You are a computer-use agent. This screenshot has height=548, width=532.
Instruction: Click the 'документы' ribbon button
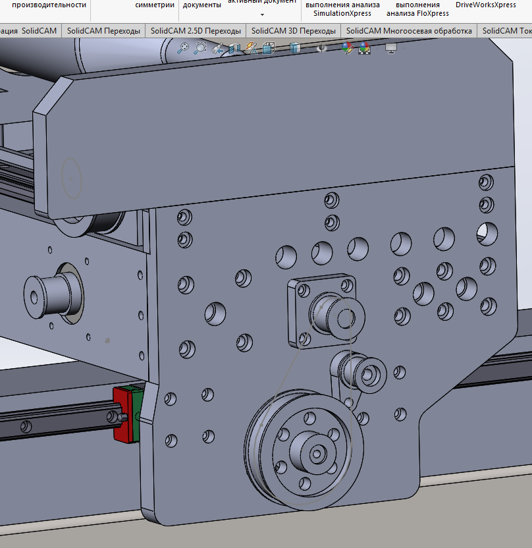202,5
